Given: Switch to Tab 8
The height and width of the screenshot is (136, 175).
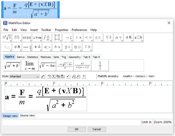Looking at the screenshot, I should tap(87, 57).
